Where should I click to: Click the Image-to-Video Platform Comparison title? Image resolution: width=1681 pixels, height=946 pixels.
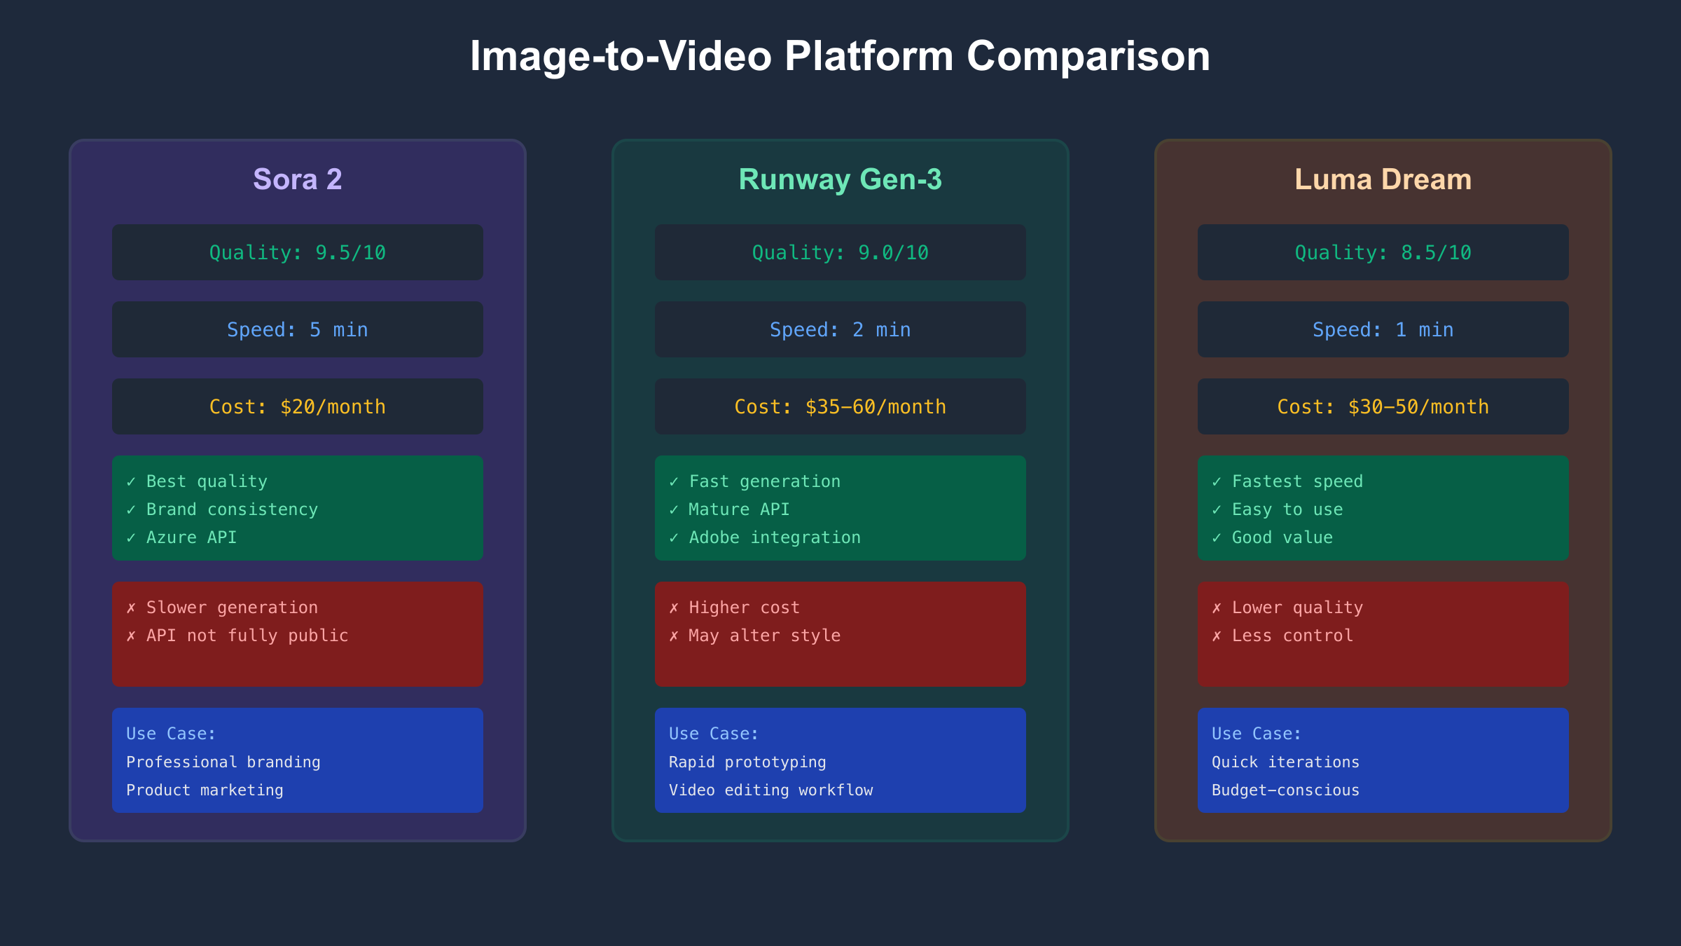pyautogui.click(x=840, y=56)
